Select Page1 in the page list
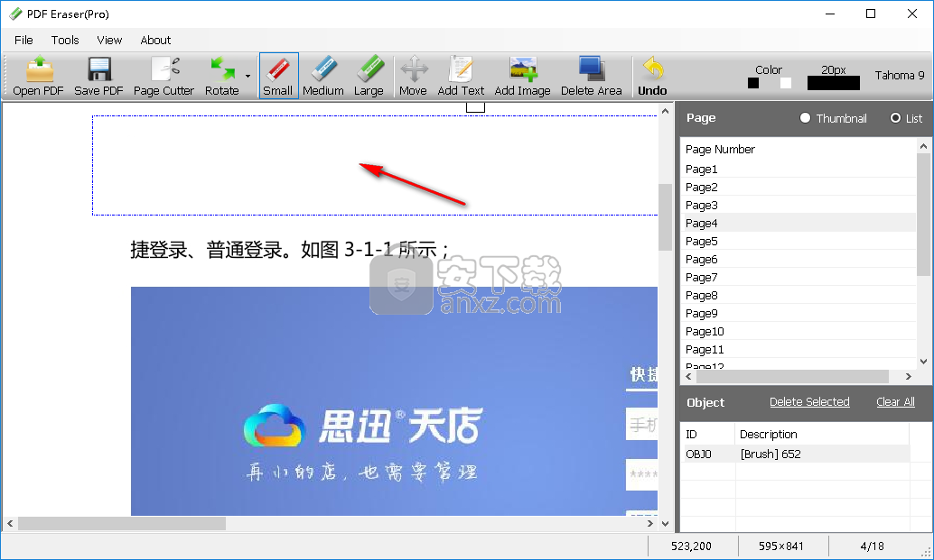The height and width of the screenshot is (560, 934). tap(798, 169)
